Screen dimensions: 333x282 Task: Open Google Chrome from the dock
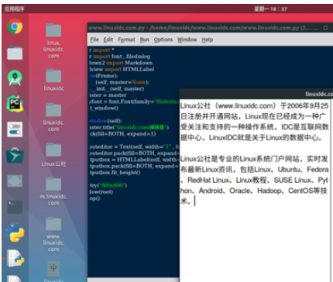tap(15, 26)
